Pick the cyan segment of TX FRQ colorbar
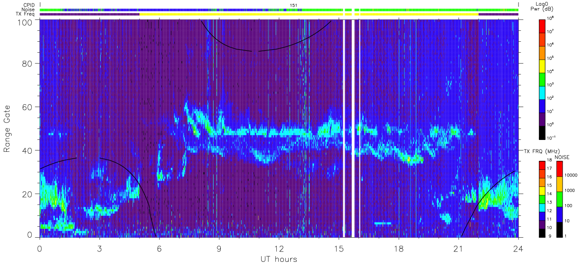Image resolution: width=583 pixels, height=269 pixels. [542, 207]
